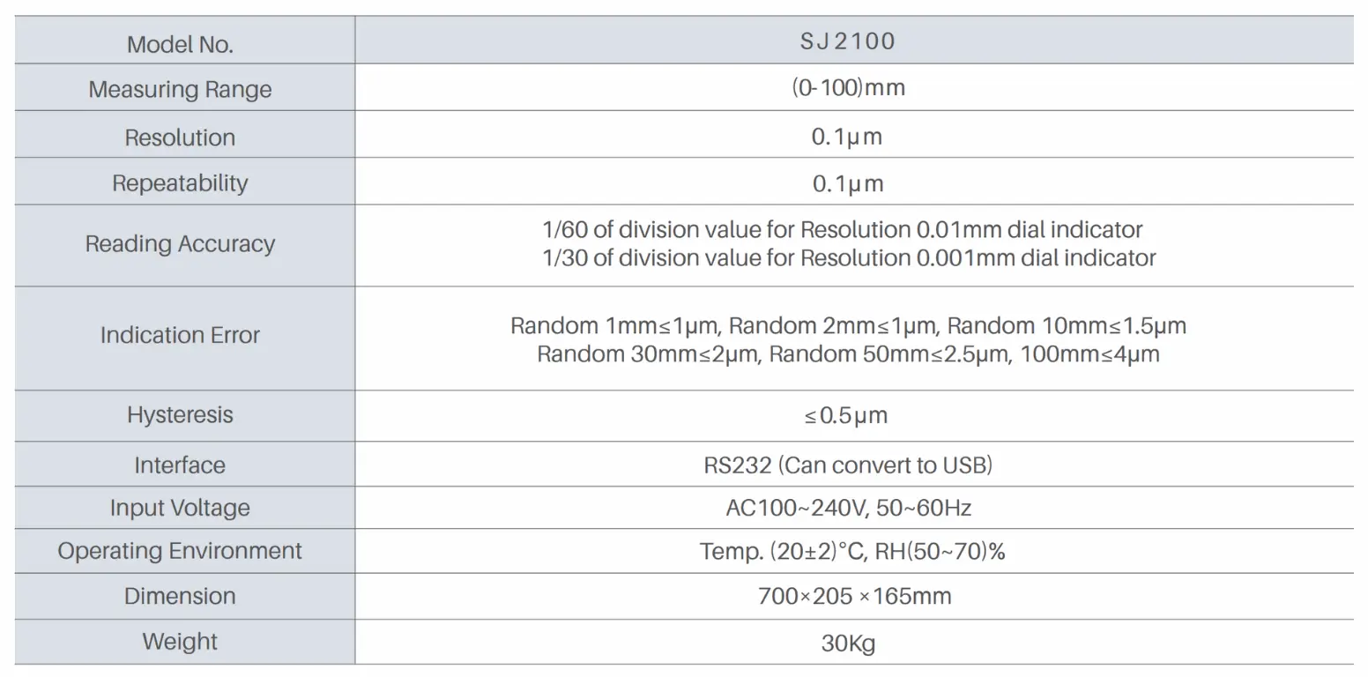Viewport: 1368px width, 677px height.
Task: Click the Repeatability row label
Action: pyautogui.click(x=180, y=183)
